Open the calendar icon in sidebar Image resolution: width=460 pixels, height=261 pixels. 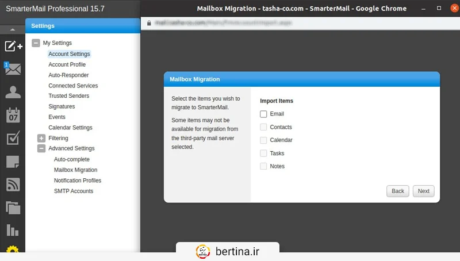point(13,116)
